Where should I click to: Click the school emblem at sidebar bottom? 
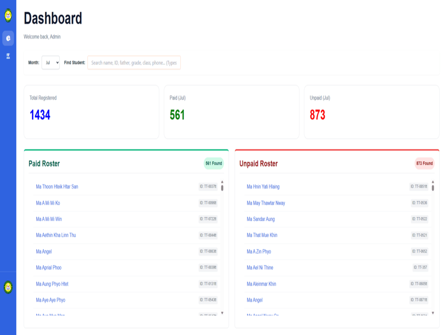(x=8, y=287)
